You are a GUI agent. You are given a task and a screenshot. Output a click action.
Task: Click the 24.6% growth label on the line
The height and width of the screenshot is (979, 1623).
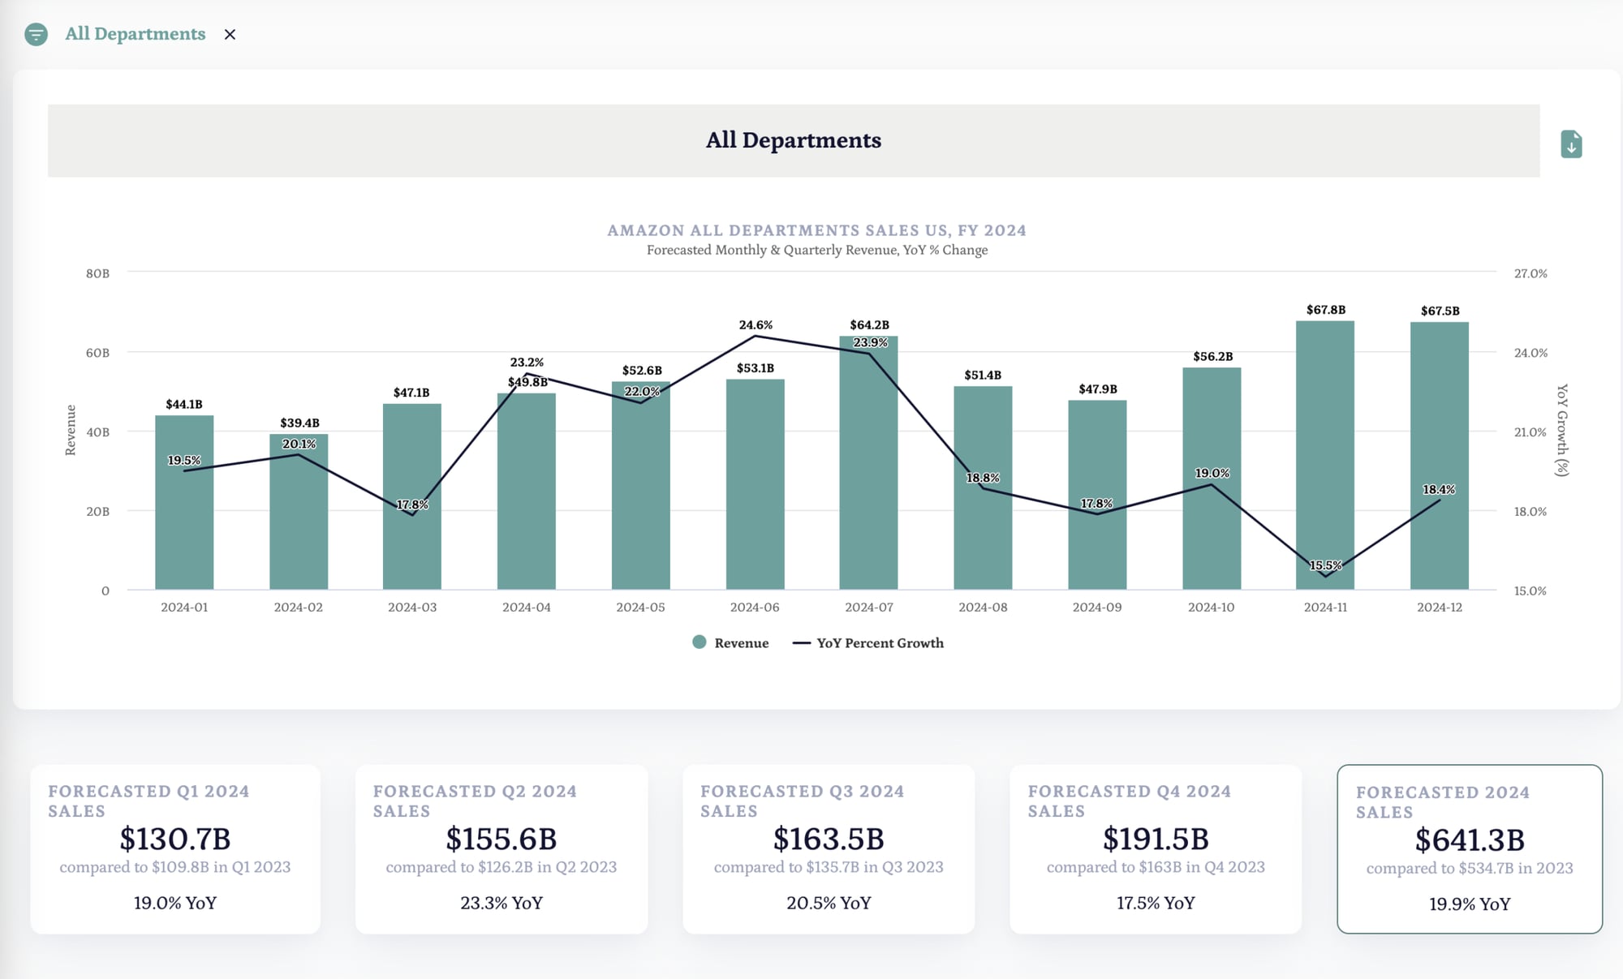pos(756,324)
